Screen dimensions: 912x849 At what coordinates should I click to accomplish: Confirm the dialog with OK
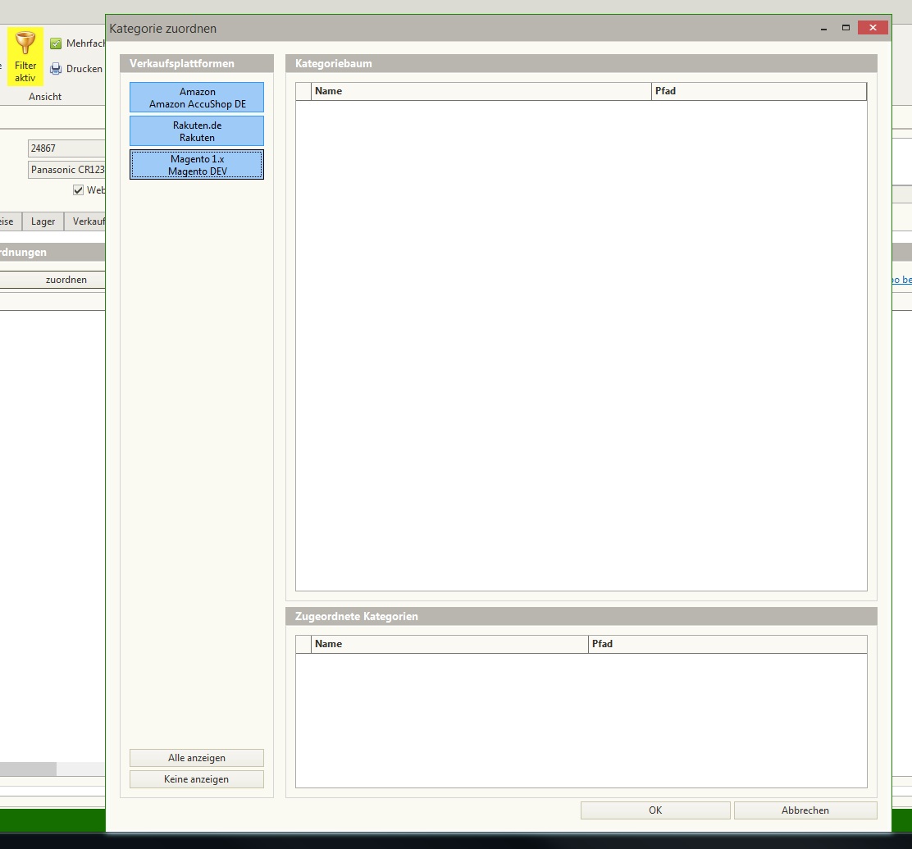click(x=654, y=810)
